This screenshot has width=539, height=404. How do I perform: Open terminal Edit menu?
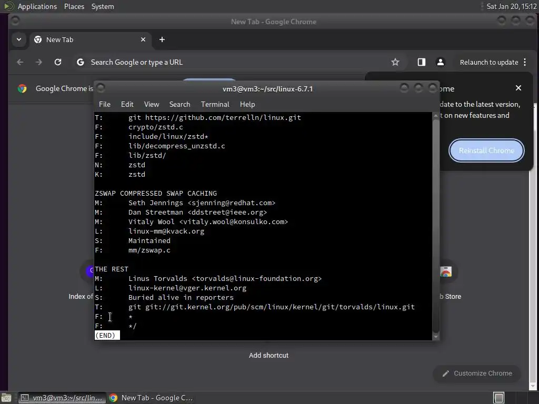click(x=127, y=104)
